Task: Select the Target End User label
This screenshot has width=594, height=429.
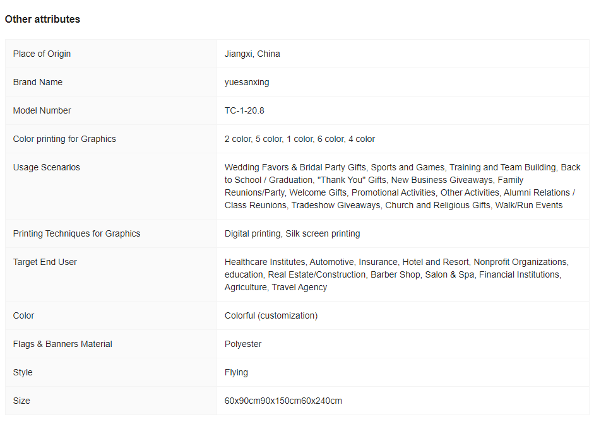Action: 45,262
